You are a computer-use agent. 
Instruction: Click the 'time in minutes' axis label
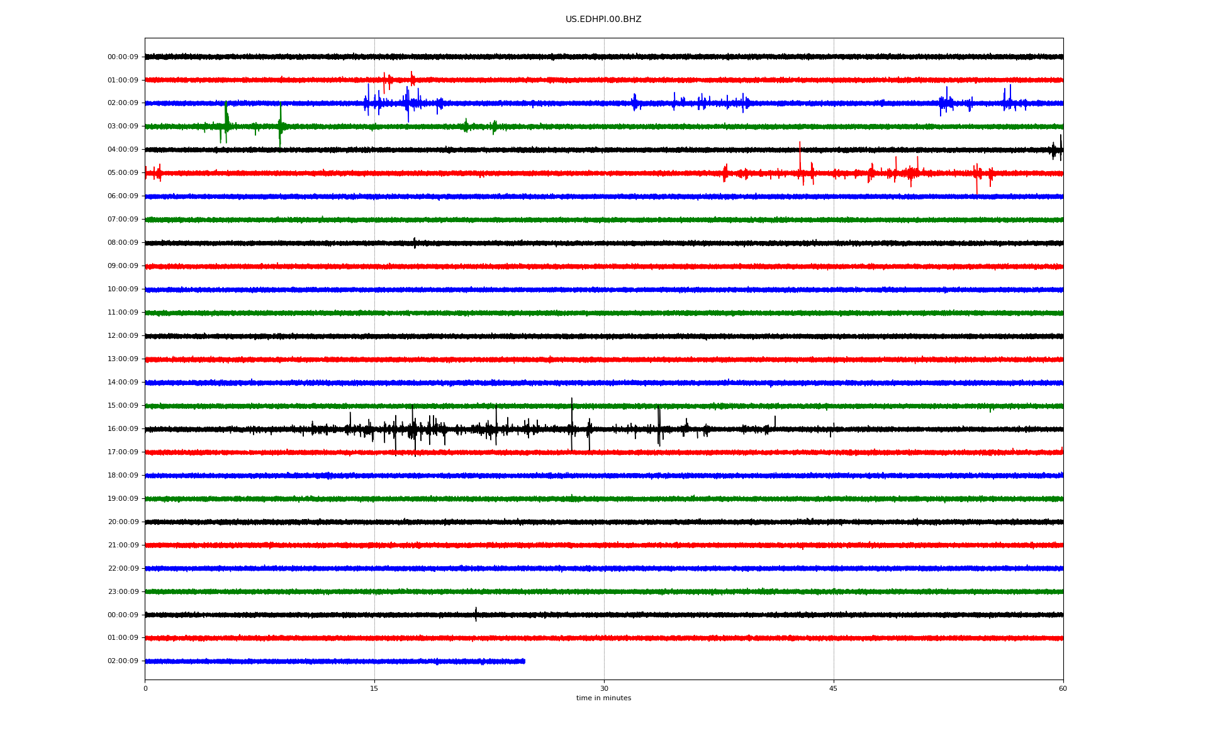(x=603, y=698)
